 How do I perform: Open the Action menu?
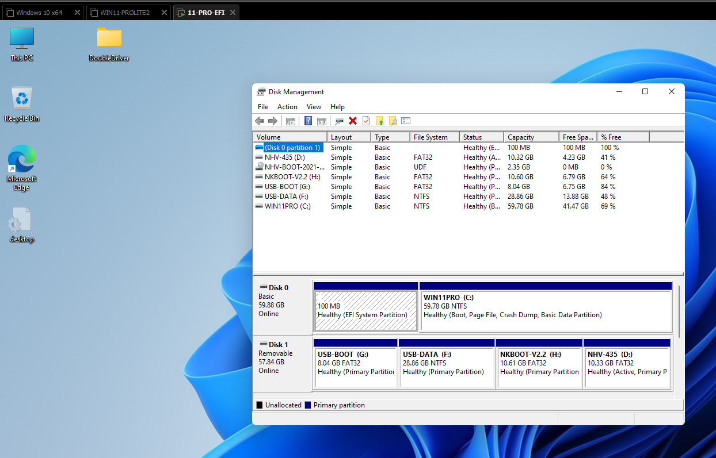287,107
